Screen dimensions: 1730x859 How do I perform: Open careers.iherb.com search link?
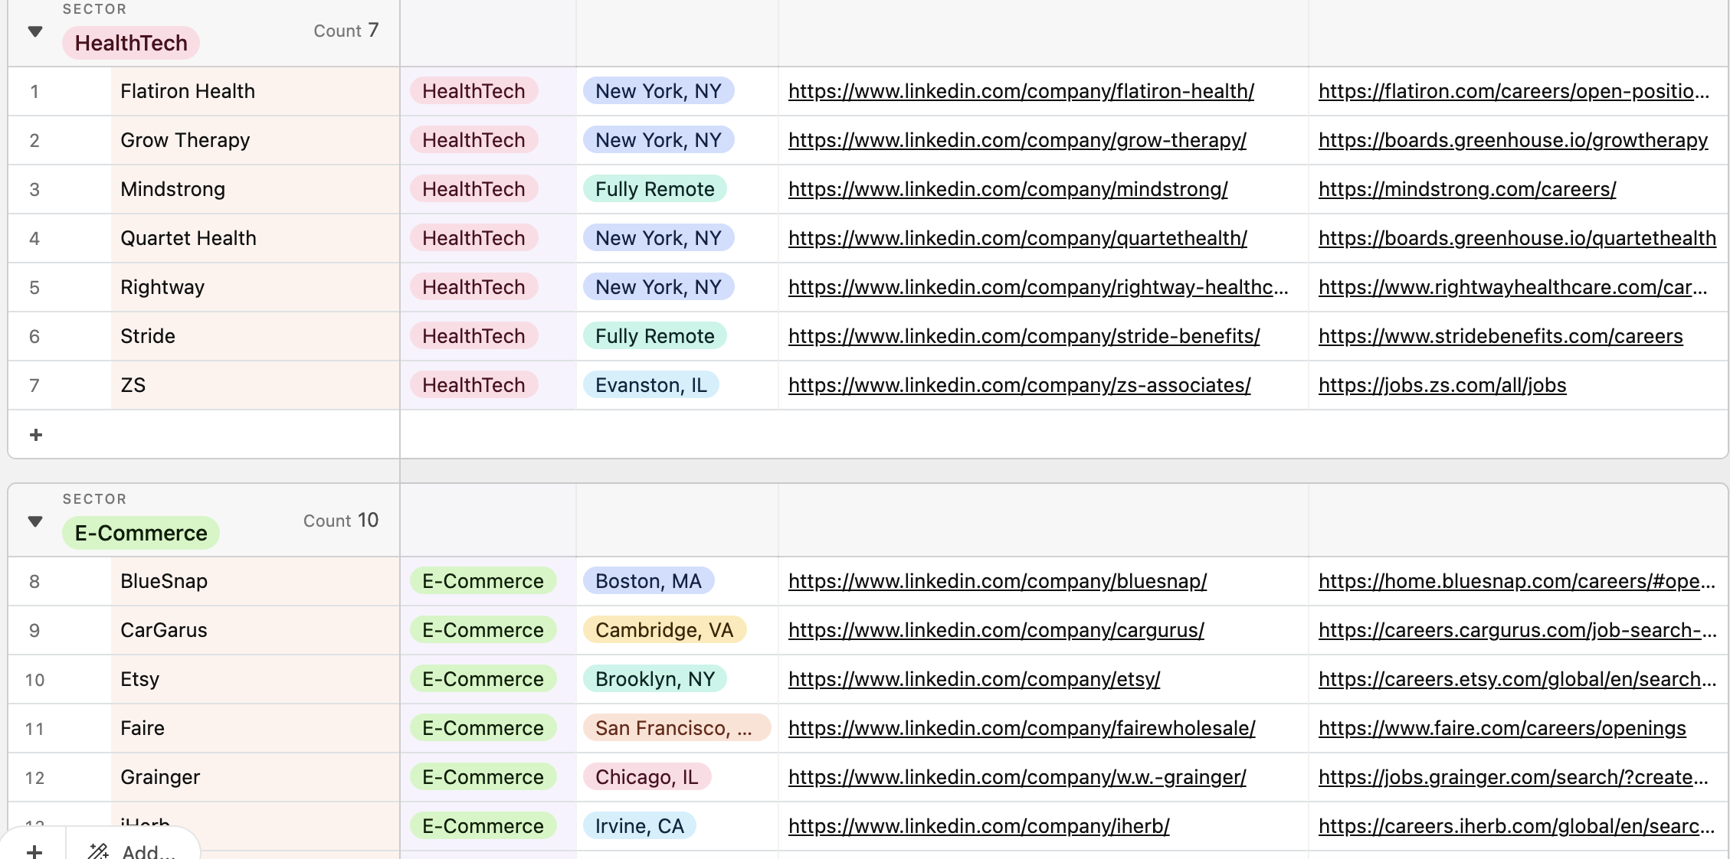(1517, 826)
